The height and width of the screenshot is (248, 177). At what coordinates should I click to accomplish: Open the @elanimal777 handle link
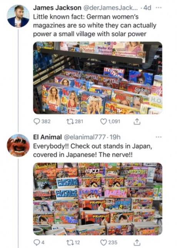click(x=85, y=137)
